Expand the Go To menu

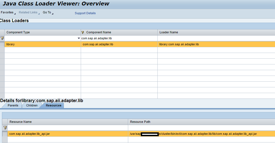click(48, 13)
